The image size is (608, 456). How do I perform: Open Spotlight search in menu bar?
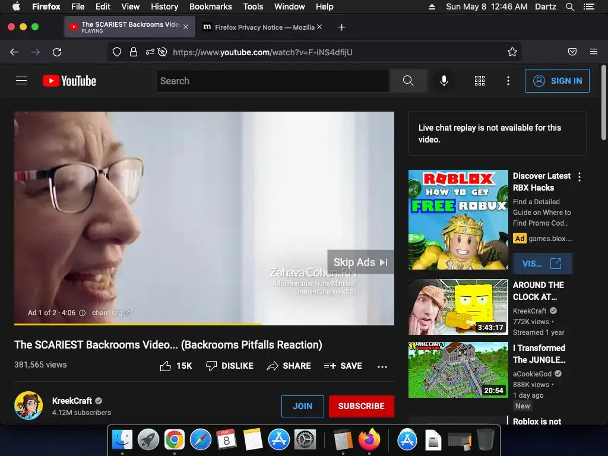[x=569, y=7]
